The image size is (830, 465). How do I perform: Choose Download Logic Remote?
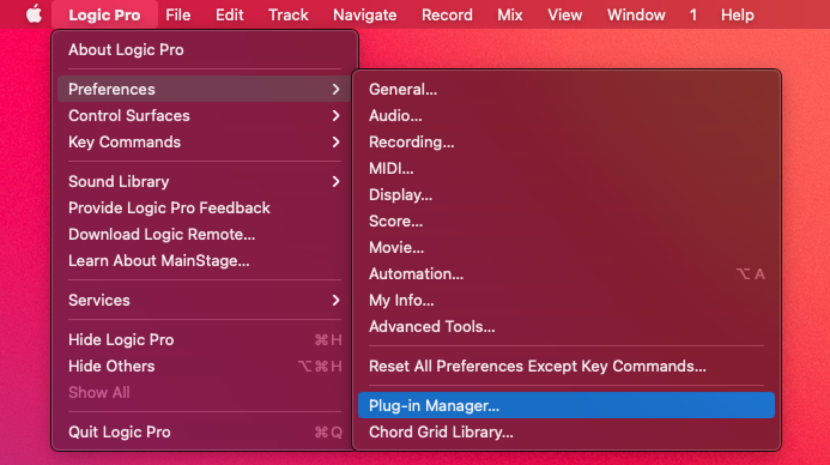point(205,234)
